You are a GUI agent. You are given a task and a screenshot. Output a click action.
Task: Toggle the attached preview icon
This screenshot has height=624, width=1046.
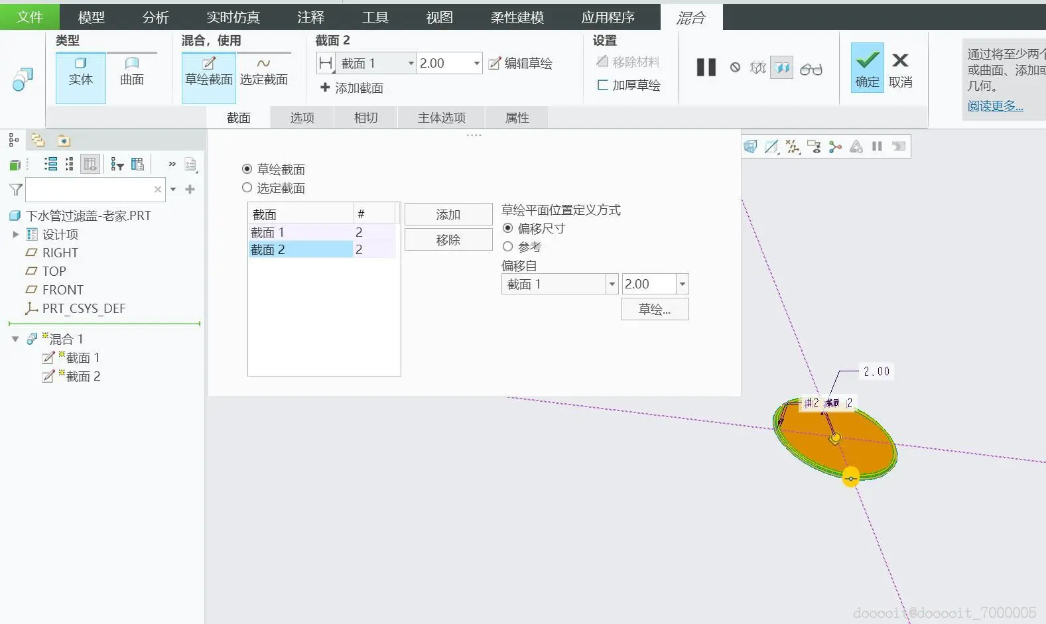[782, 68]
